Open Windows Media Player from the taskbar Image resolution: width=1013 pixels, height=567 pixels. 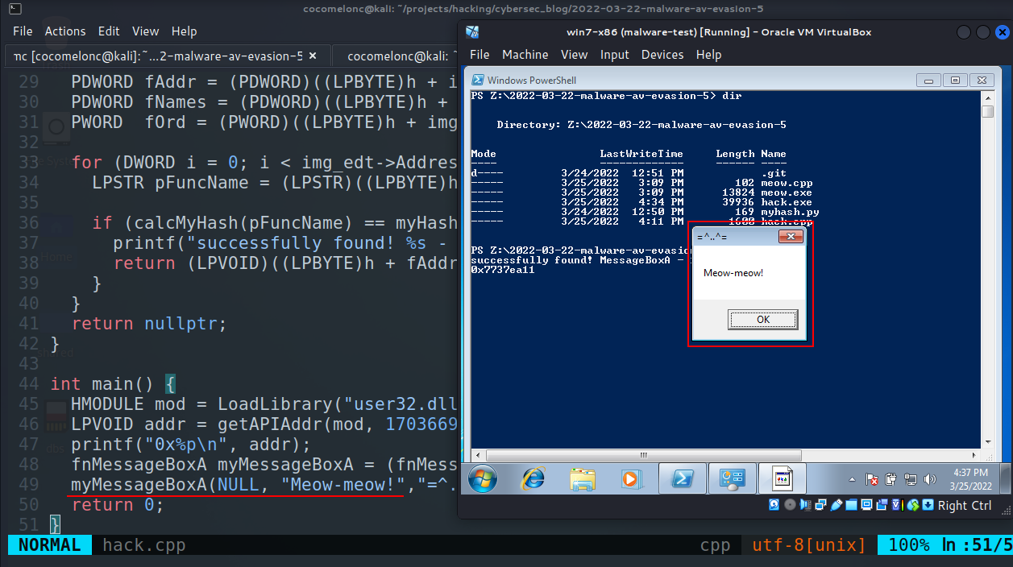(630, 479)
